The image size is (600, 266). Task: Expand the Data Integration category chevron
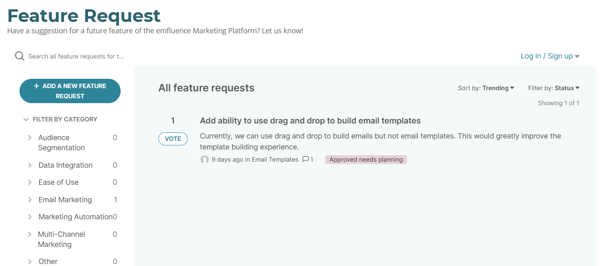[30, 165]
